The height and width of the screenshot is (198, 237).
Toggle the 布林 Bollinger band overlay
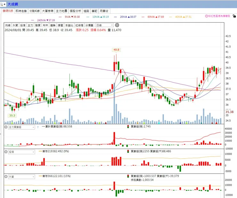coord(45,25)
